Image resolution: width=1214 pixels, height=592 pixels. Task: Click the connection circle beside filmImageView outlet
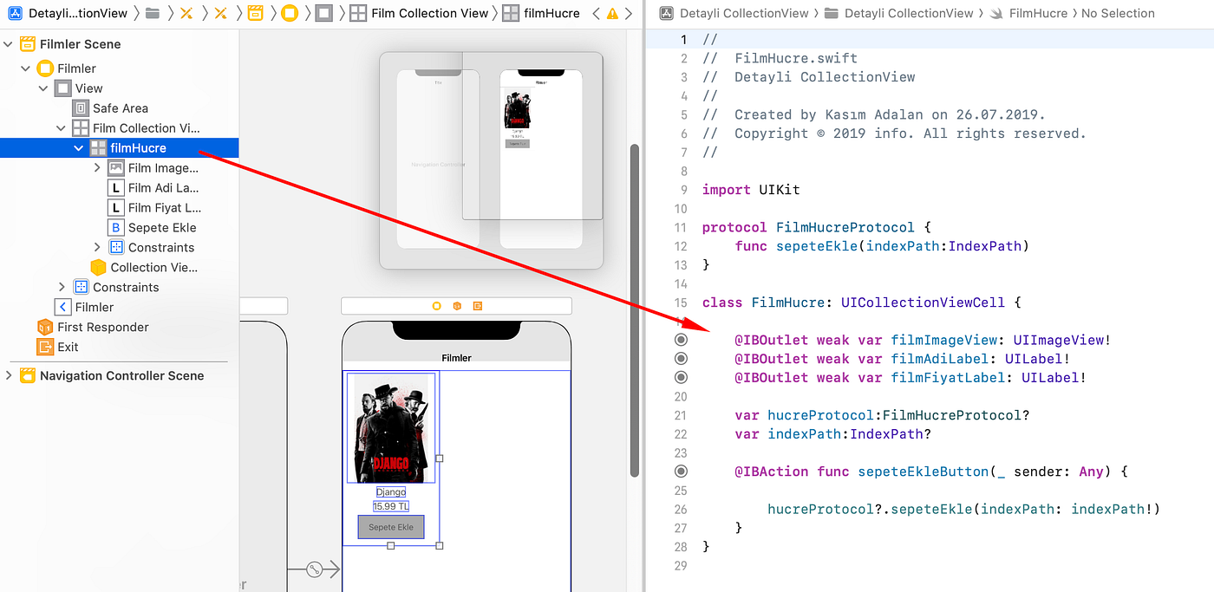(x=681, y=340)
